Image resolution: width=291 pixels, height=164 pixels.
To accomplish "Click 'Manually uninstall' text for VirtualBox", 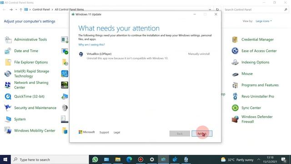I will point(199,54).
